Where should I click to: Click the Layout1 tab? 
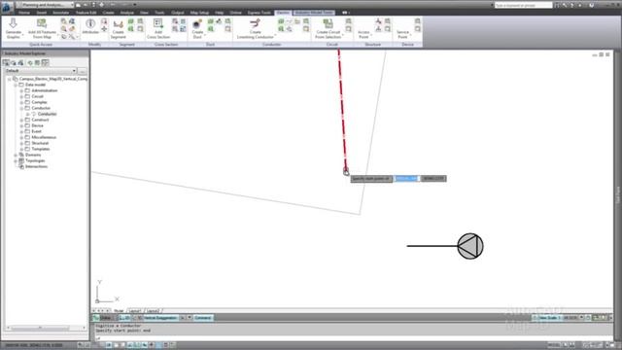(x=135, y=311)
